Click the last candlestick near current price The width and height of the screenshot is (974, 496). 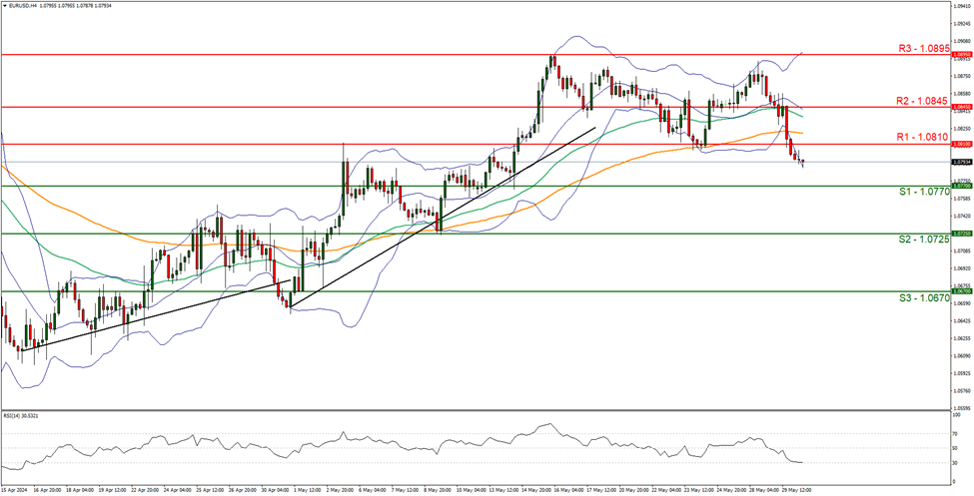pyautogui.click(x=802, y=162)
